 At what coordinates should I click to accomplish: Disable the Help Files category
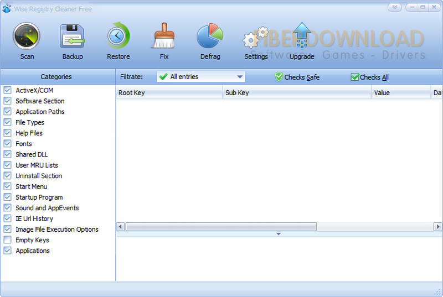click(7, 133)
